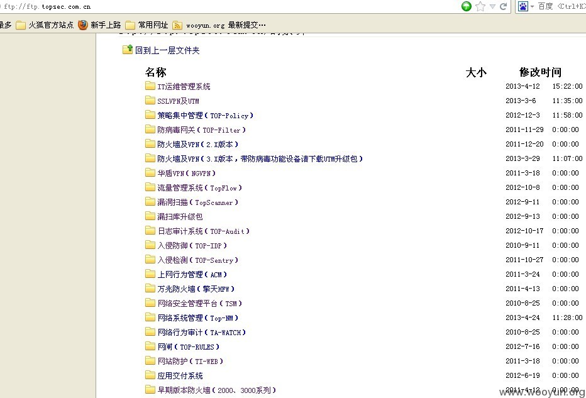Click folder icon beside 漏洞扫描
The width and height of the screenshot is (586, 398).
coord(150,201)
